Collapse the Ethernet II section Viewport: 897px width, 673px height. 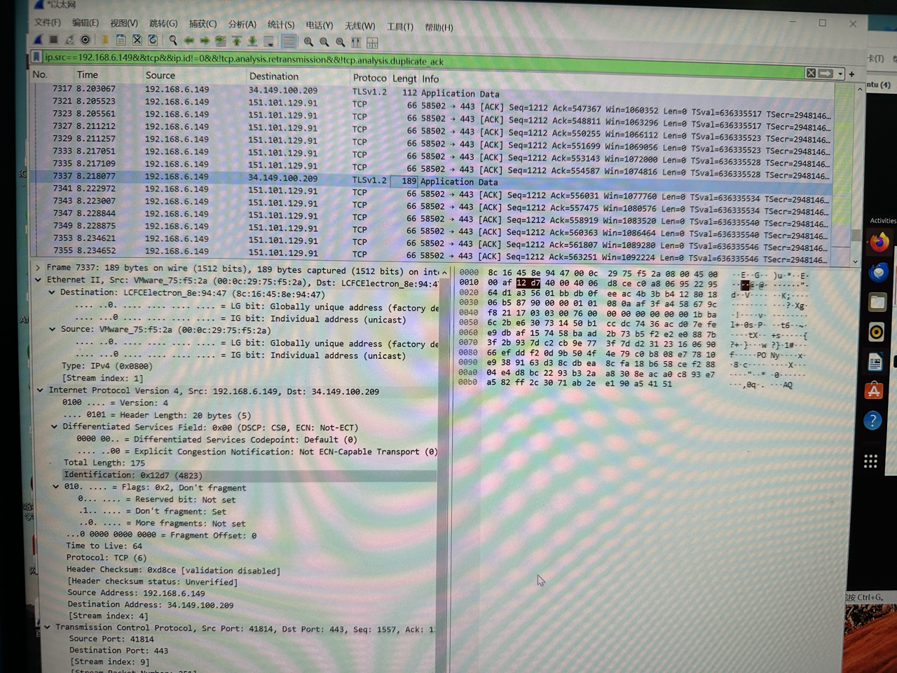pyautogui.click(x=38, y=280)
